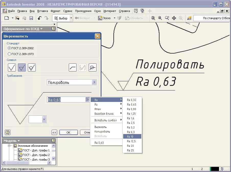Viewport: 231px width, 172px height.
Task: Open arrow menu of Ra 0,63 field
Action: pyautogui.click(x=87, y=100)
